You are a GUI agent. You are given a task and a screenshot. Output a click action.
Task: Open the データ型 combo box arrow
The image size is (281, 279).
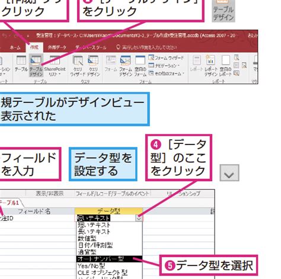[x=139, y=218]
